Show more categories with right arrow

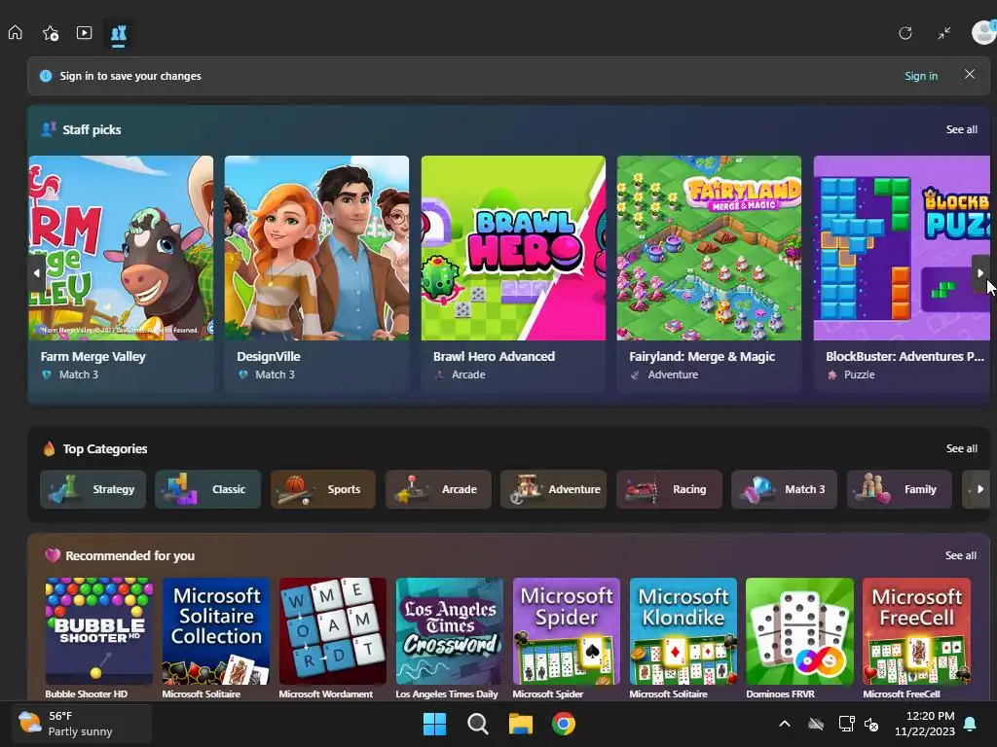point(979,489)
